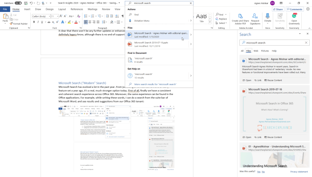Click the embedded screenshot image in the document
The height and width of the screenshot is (177, 312).
click(116, 138)
